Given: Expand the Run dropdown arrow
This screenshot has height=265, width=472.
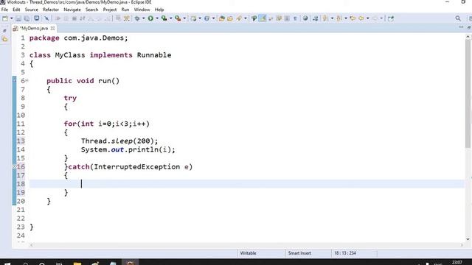Looking at the screenshot, I should click(x=157, y=18).
